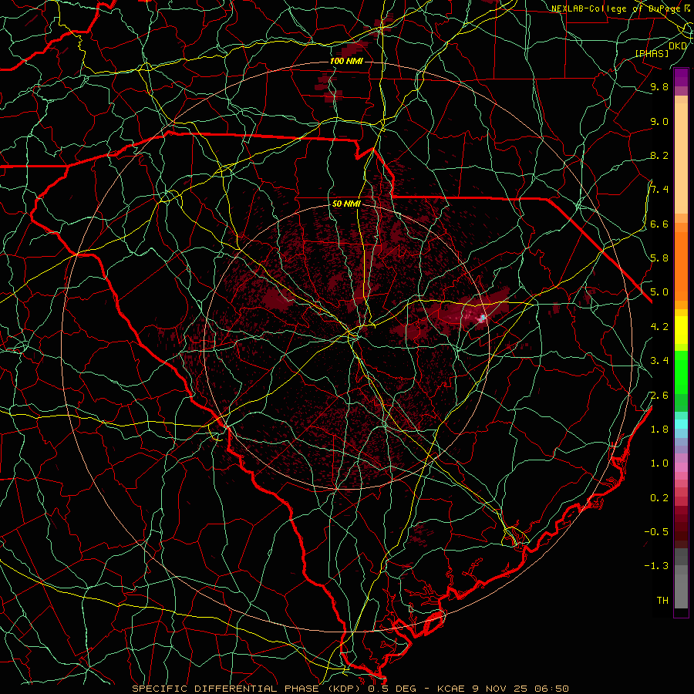
Task: Click the 8.2 value on the color scale
Action: [659, 155]
